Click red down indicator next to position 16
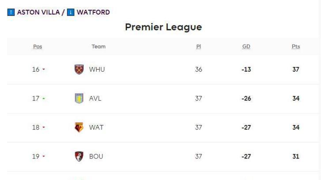Viewport: 322px width, 180px height. 44,70
